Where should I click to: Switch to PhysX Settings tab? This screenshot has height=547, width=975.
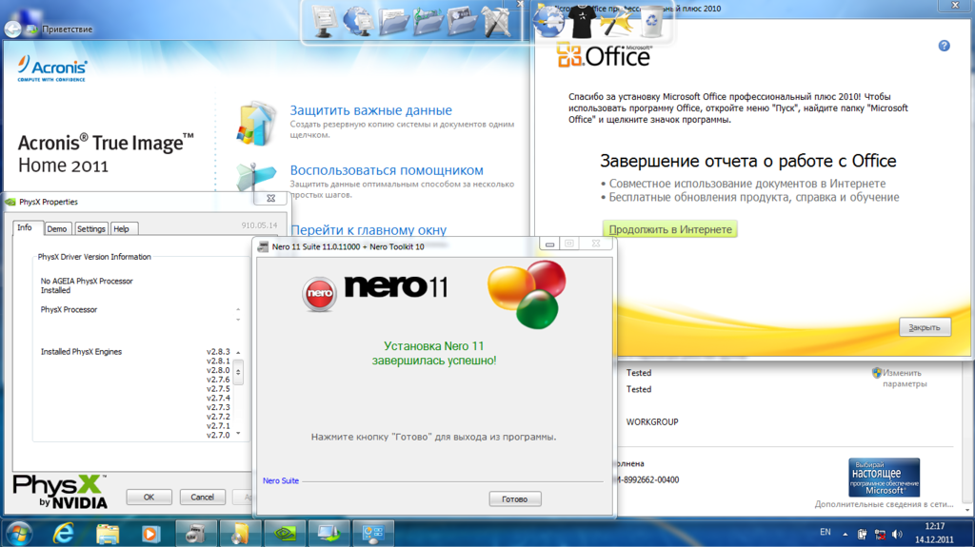(x=90, y=228)
